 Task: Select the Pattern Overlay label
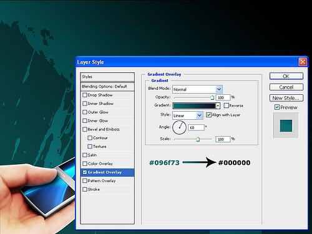pyautogui.click(x=102, y=181)
